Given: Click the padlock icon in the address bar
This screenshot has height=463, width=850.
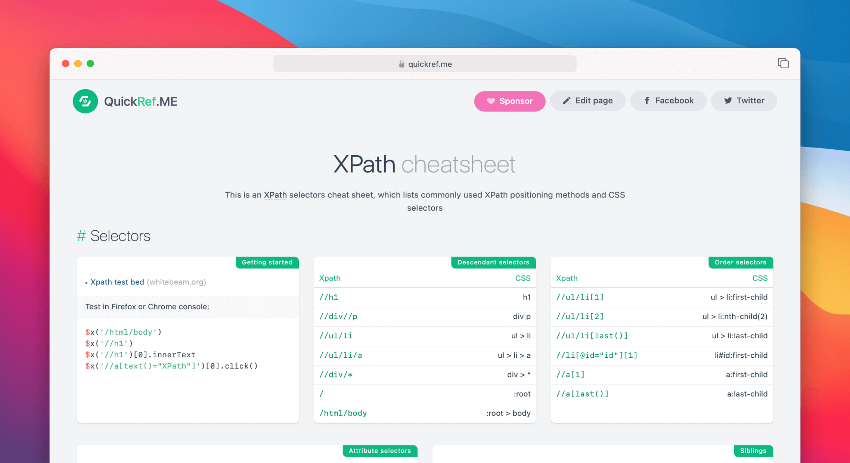Looking at the screenshot, I should [x=401, y=63].
